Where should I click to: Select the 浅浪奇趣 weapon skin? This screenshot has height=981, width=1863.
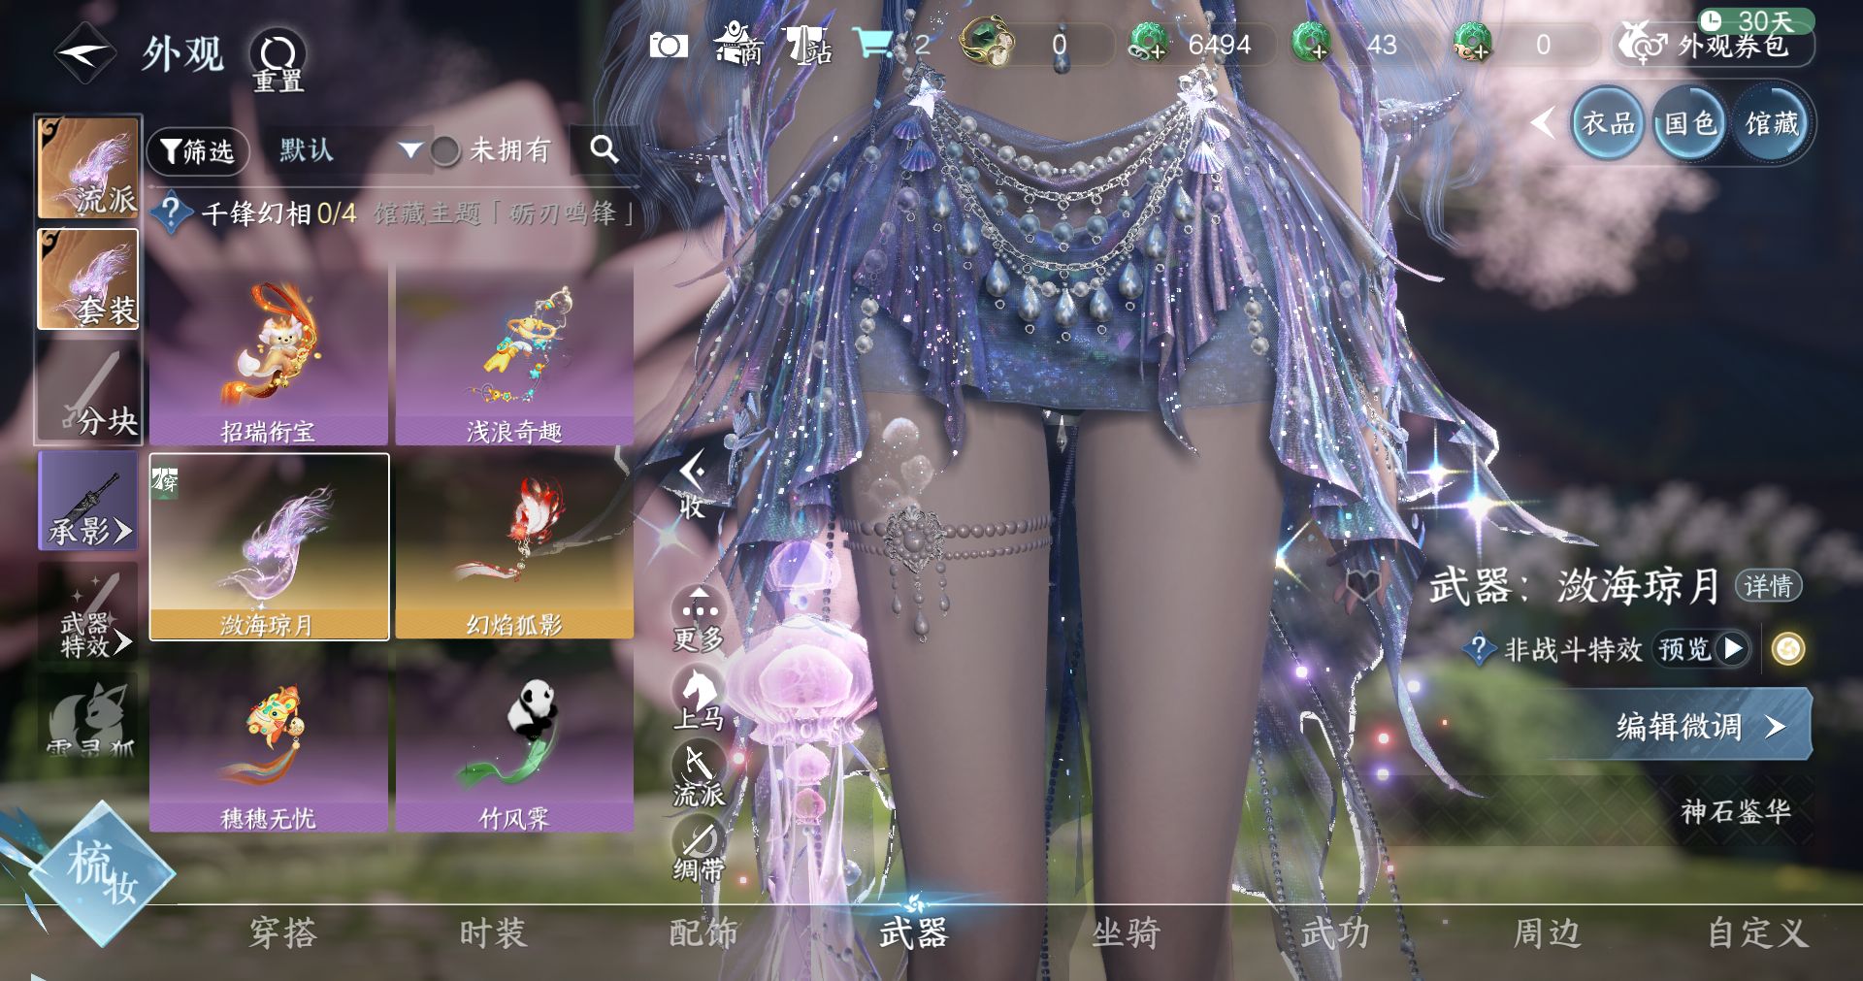click(x=514, y=355)
